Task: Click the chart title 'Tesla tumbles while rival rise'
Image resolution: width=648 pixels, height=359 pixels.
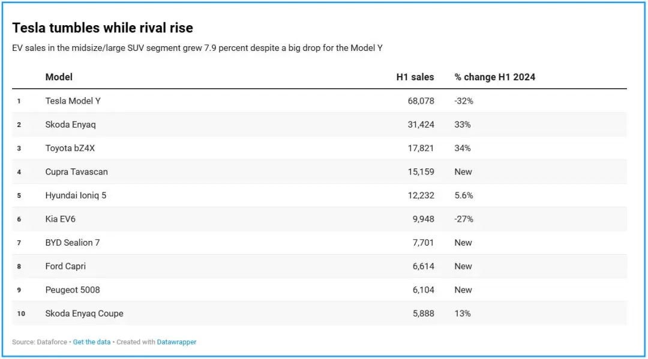Action: [x=103, y=28]
